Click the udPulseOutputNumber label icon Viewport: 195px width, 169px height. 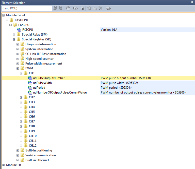tap(30, 78)
